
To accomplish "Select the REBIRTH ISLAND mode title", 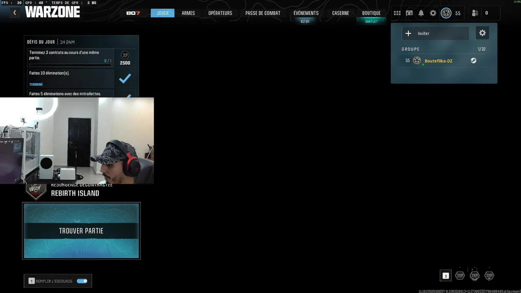I will [x=75, y=193].
